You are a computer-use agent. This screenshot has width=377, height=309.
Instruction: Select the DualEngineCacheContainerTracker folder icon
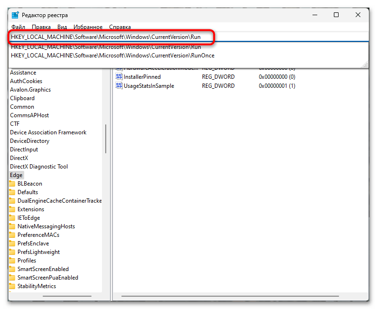[12, 201]
